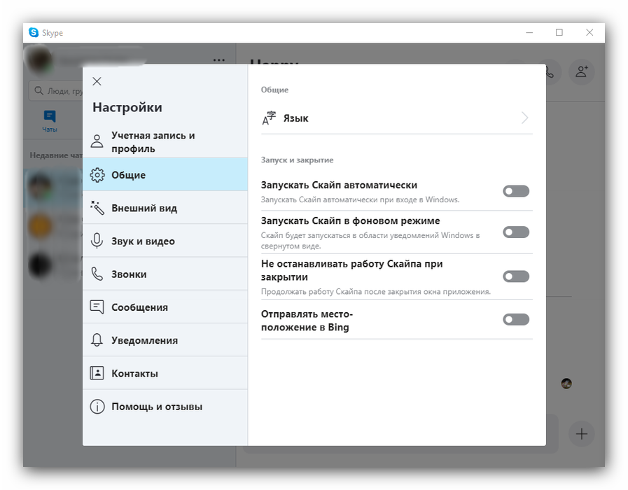The image size is (628, 490).
Task: Open Внешний вид settings
Action: coord(165,208)
